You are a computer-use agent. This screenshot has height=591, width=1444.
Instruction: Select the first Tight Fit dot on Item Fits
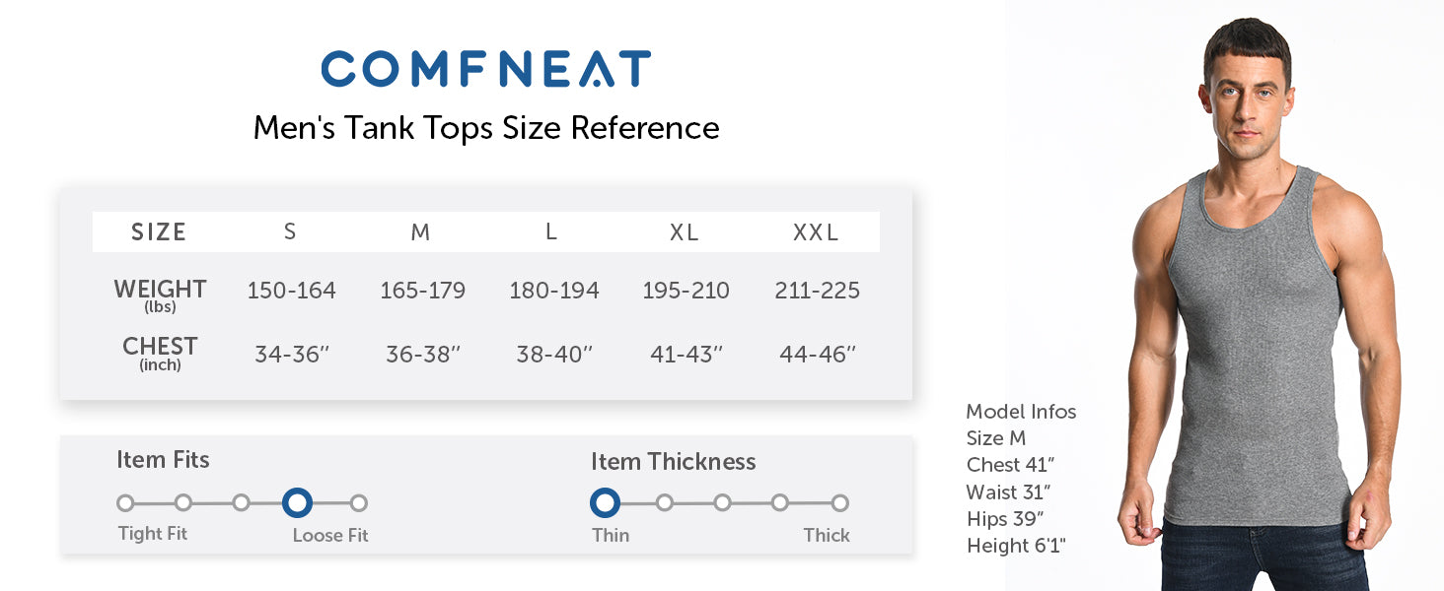click(x=125, y=503)
